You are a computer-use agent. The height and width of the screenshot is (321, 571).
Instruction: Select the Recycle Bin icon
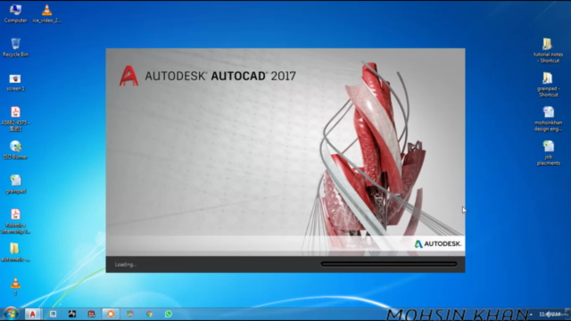tap(15, 47)
